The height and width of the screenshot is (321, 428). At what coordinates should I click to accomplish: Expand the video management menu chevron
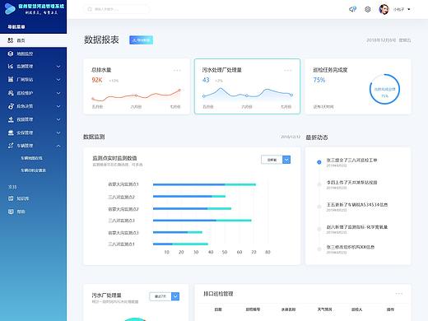[58, 119]
